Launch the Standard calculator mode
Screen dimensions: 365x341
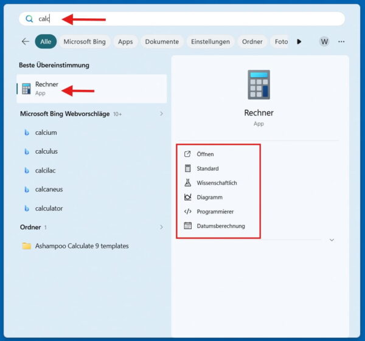click(207, 168)
